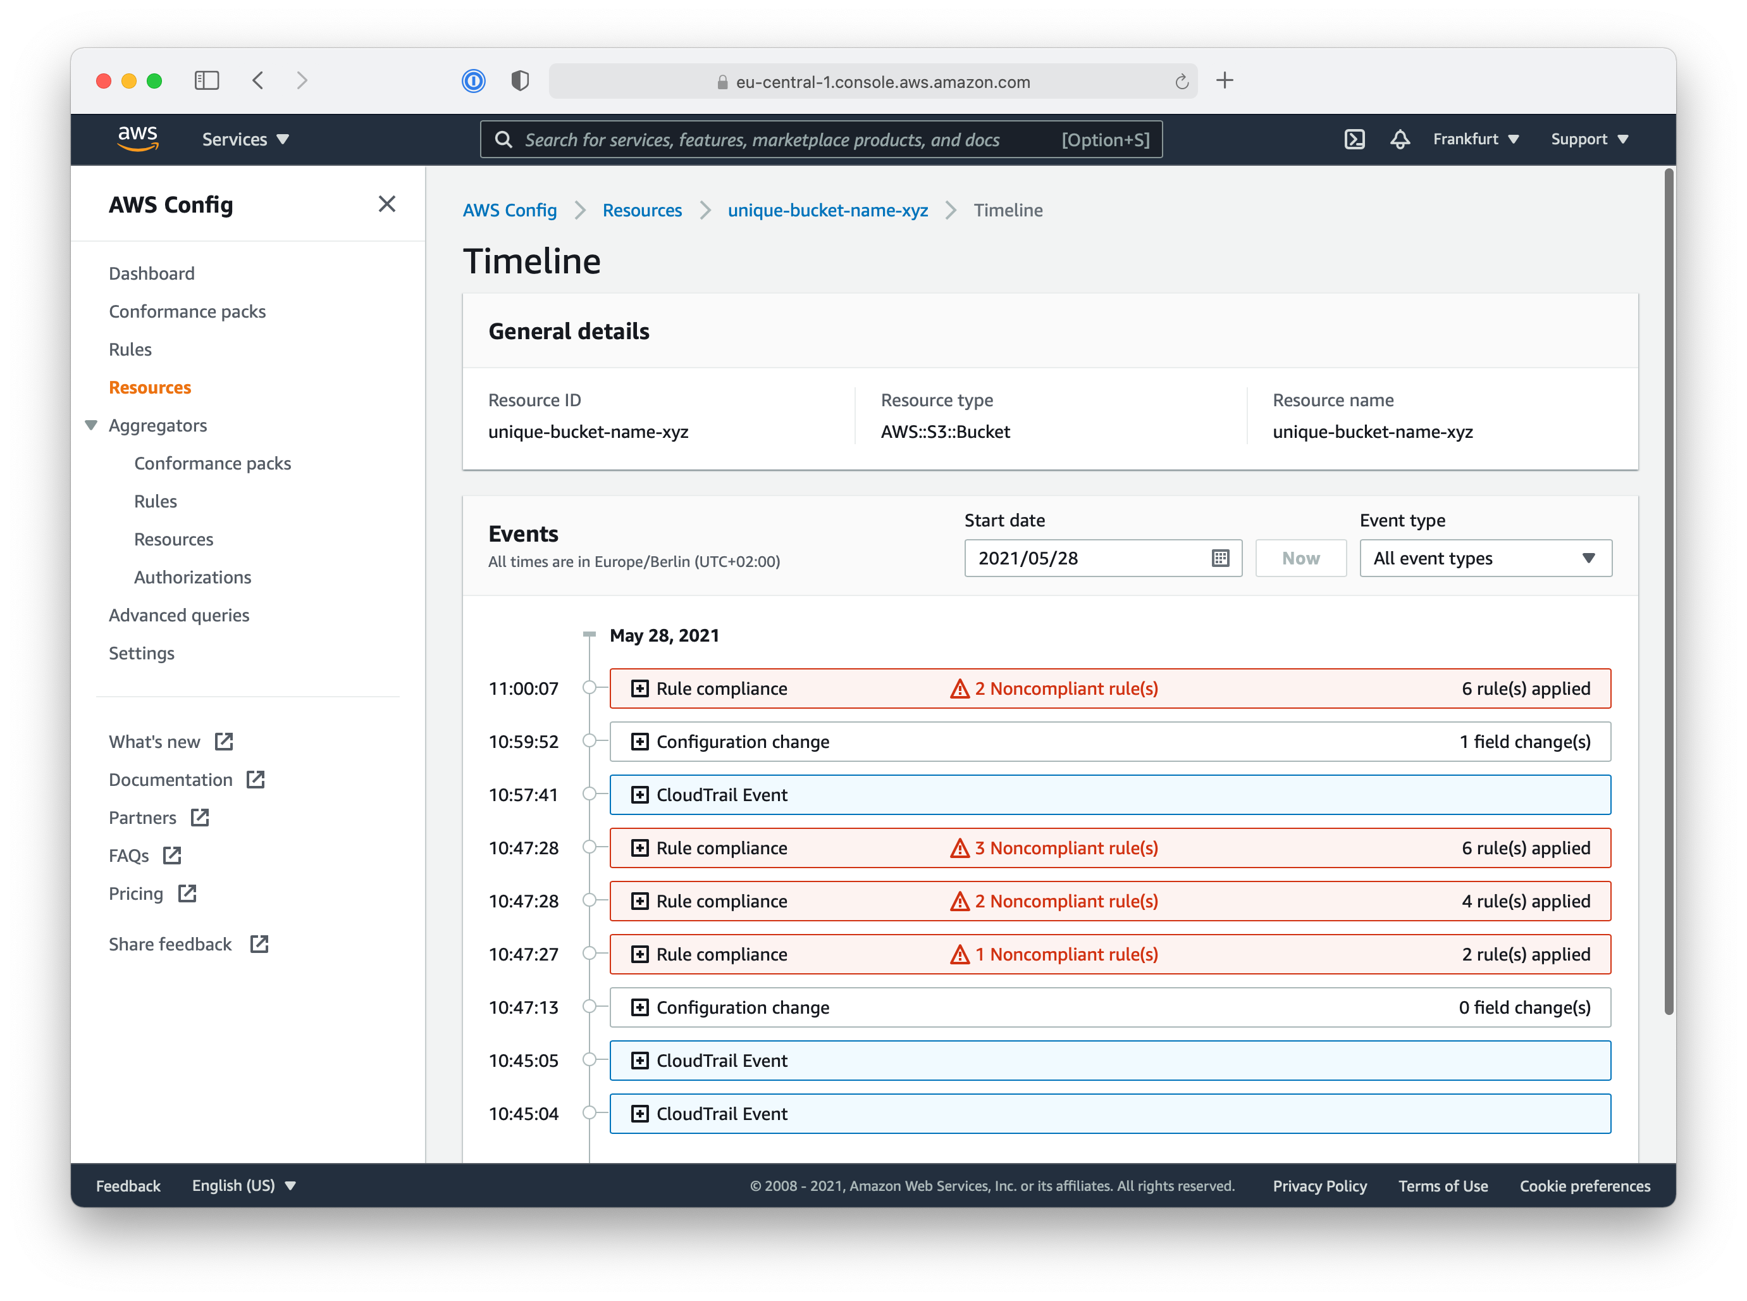
Task: Expand the Services menu in top nav
Action: pyautogui.click(x=246, y=138)
